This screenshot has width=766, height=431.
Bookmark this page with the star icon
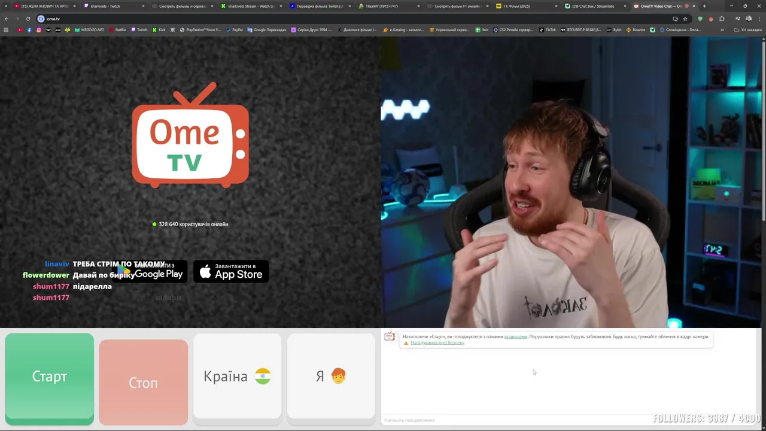coord(685,19)
